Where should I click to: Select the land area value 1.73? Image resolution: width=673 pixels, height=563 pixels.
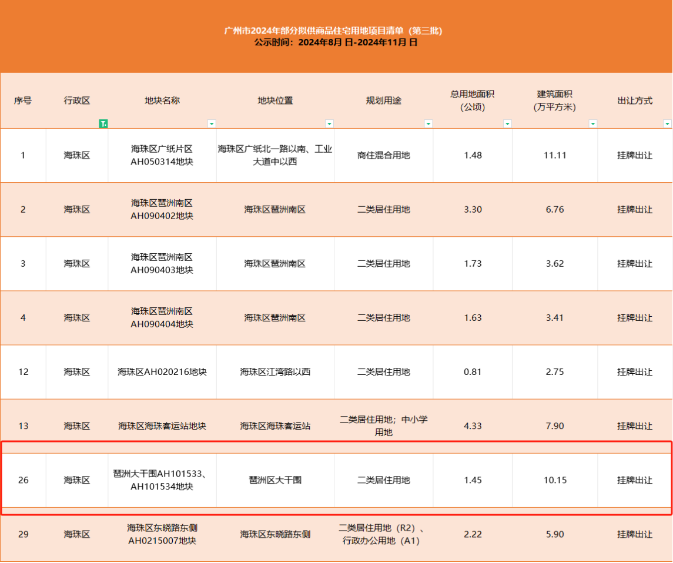pos(473,263)
